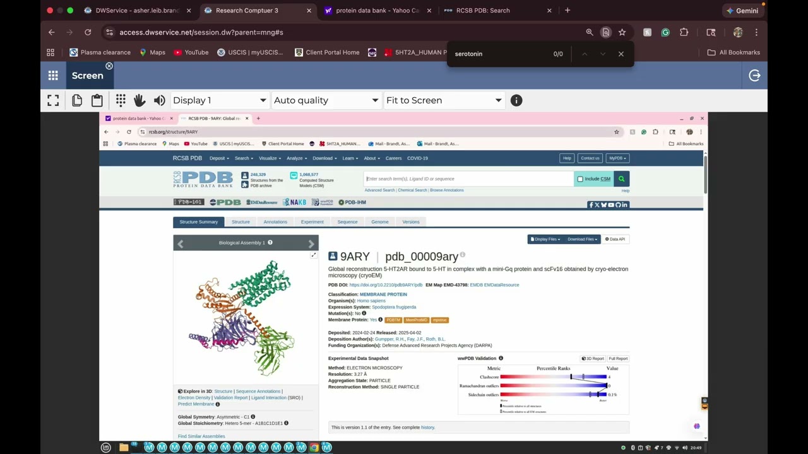Open the Learn menu on RCSB PDB
The width and height of the screenshot is (808, 454).
tap(350, 158)
